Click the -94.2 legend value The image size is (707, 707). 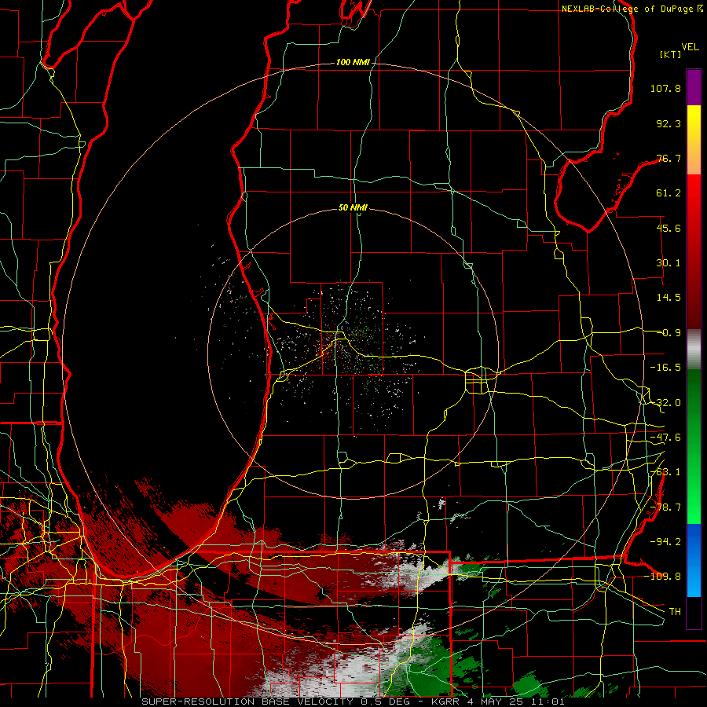pyautogui.click(x=665, y=542)
